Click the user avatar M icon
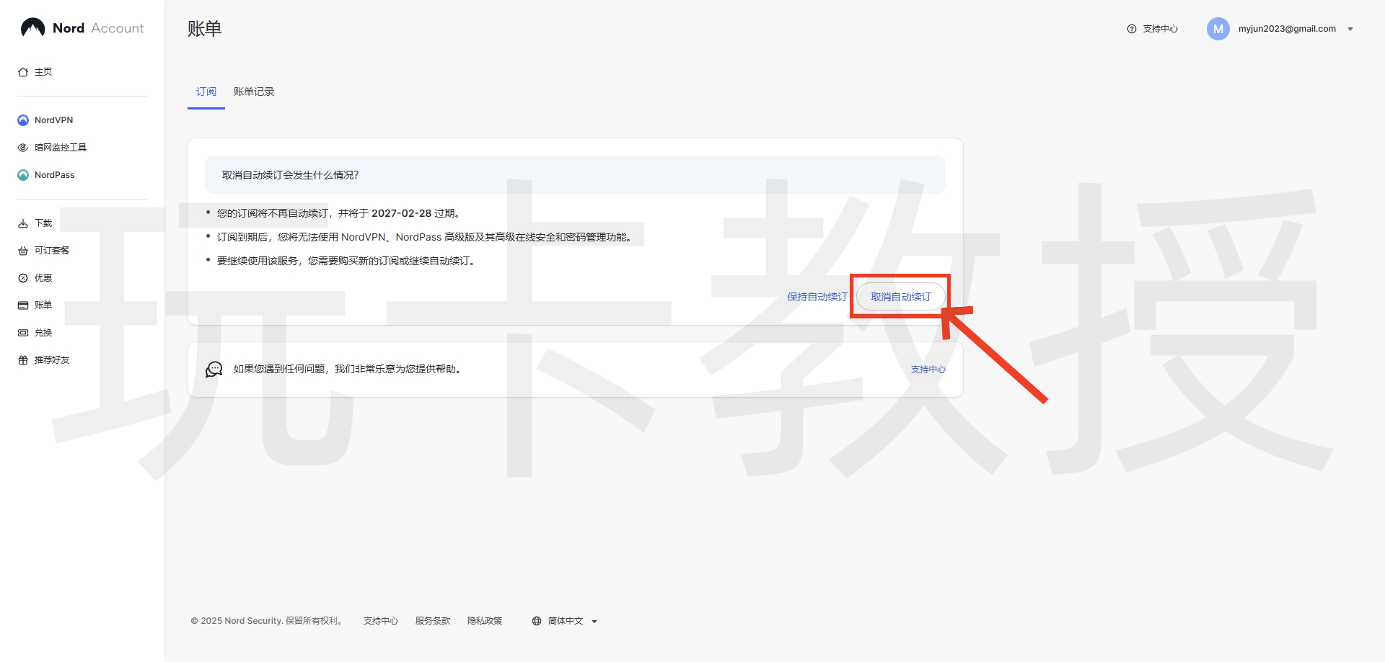Image resolution: width=1385 pixels, height=662 pixels. (1218, 29)
